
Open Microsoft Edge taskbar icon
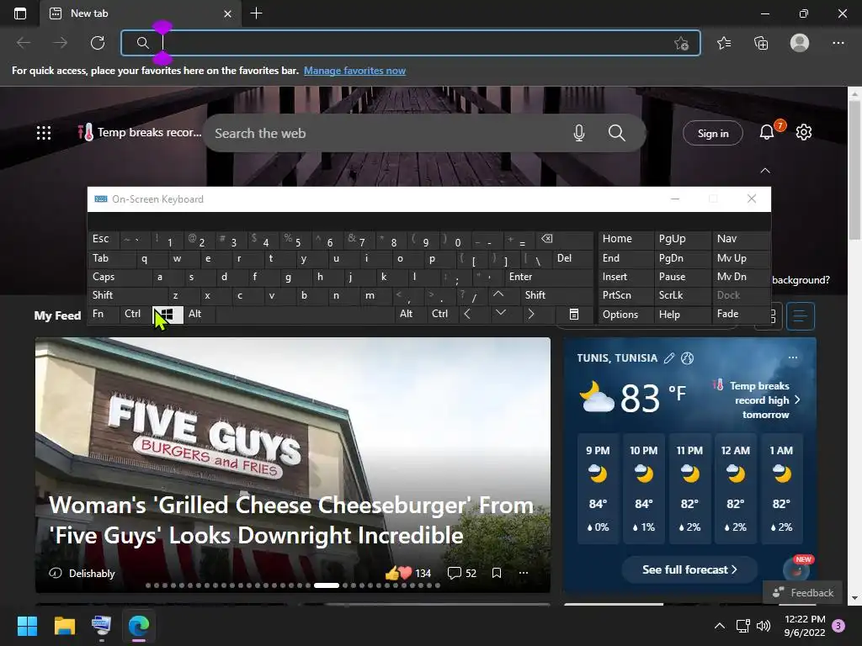click(x=139, y=626)
